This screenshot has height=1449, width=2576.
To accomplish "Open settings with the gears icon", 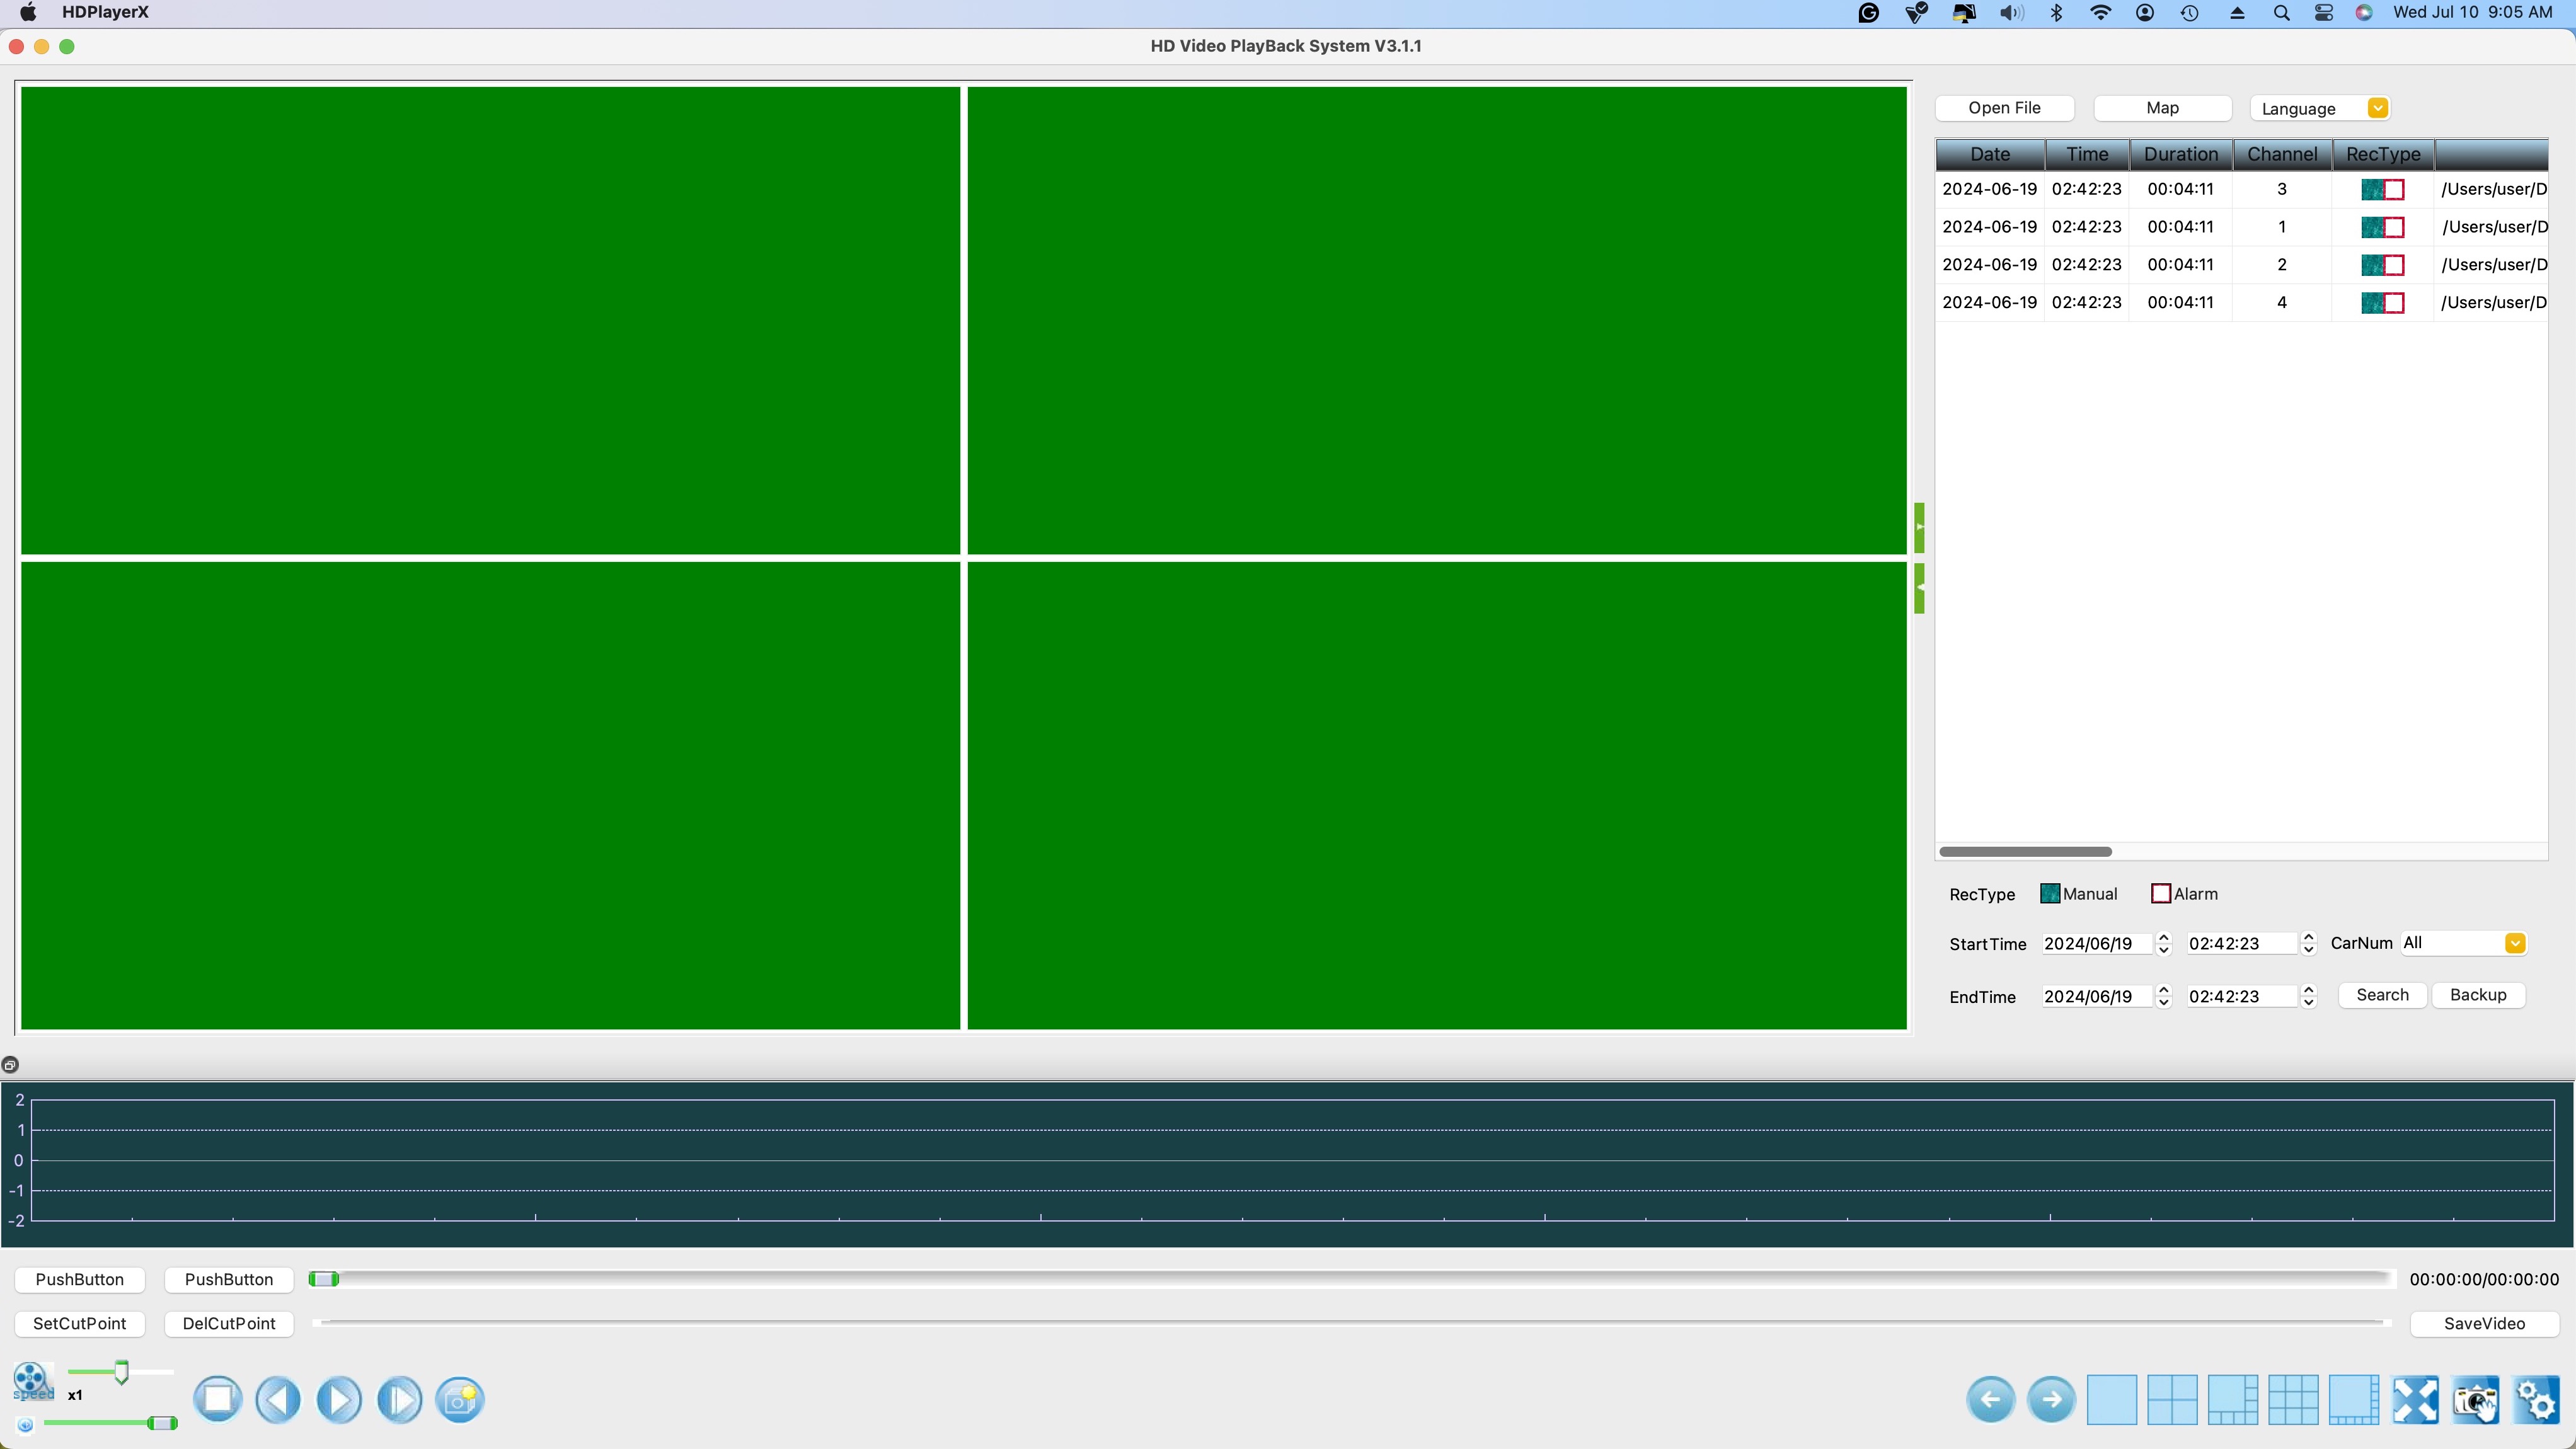I will 2536,1399.
